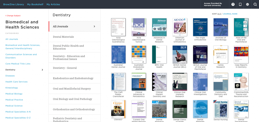Click the mobile device icon in header
The width and height of the screenshot is (259, 122).
click(240, 5)
